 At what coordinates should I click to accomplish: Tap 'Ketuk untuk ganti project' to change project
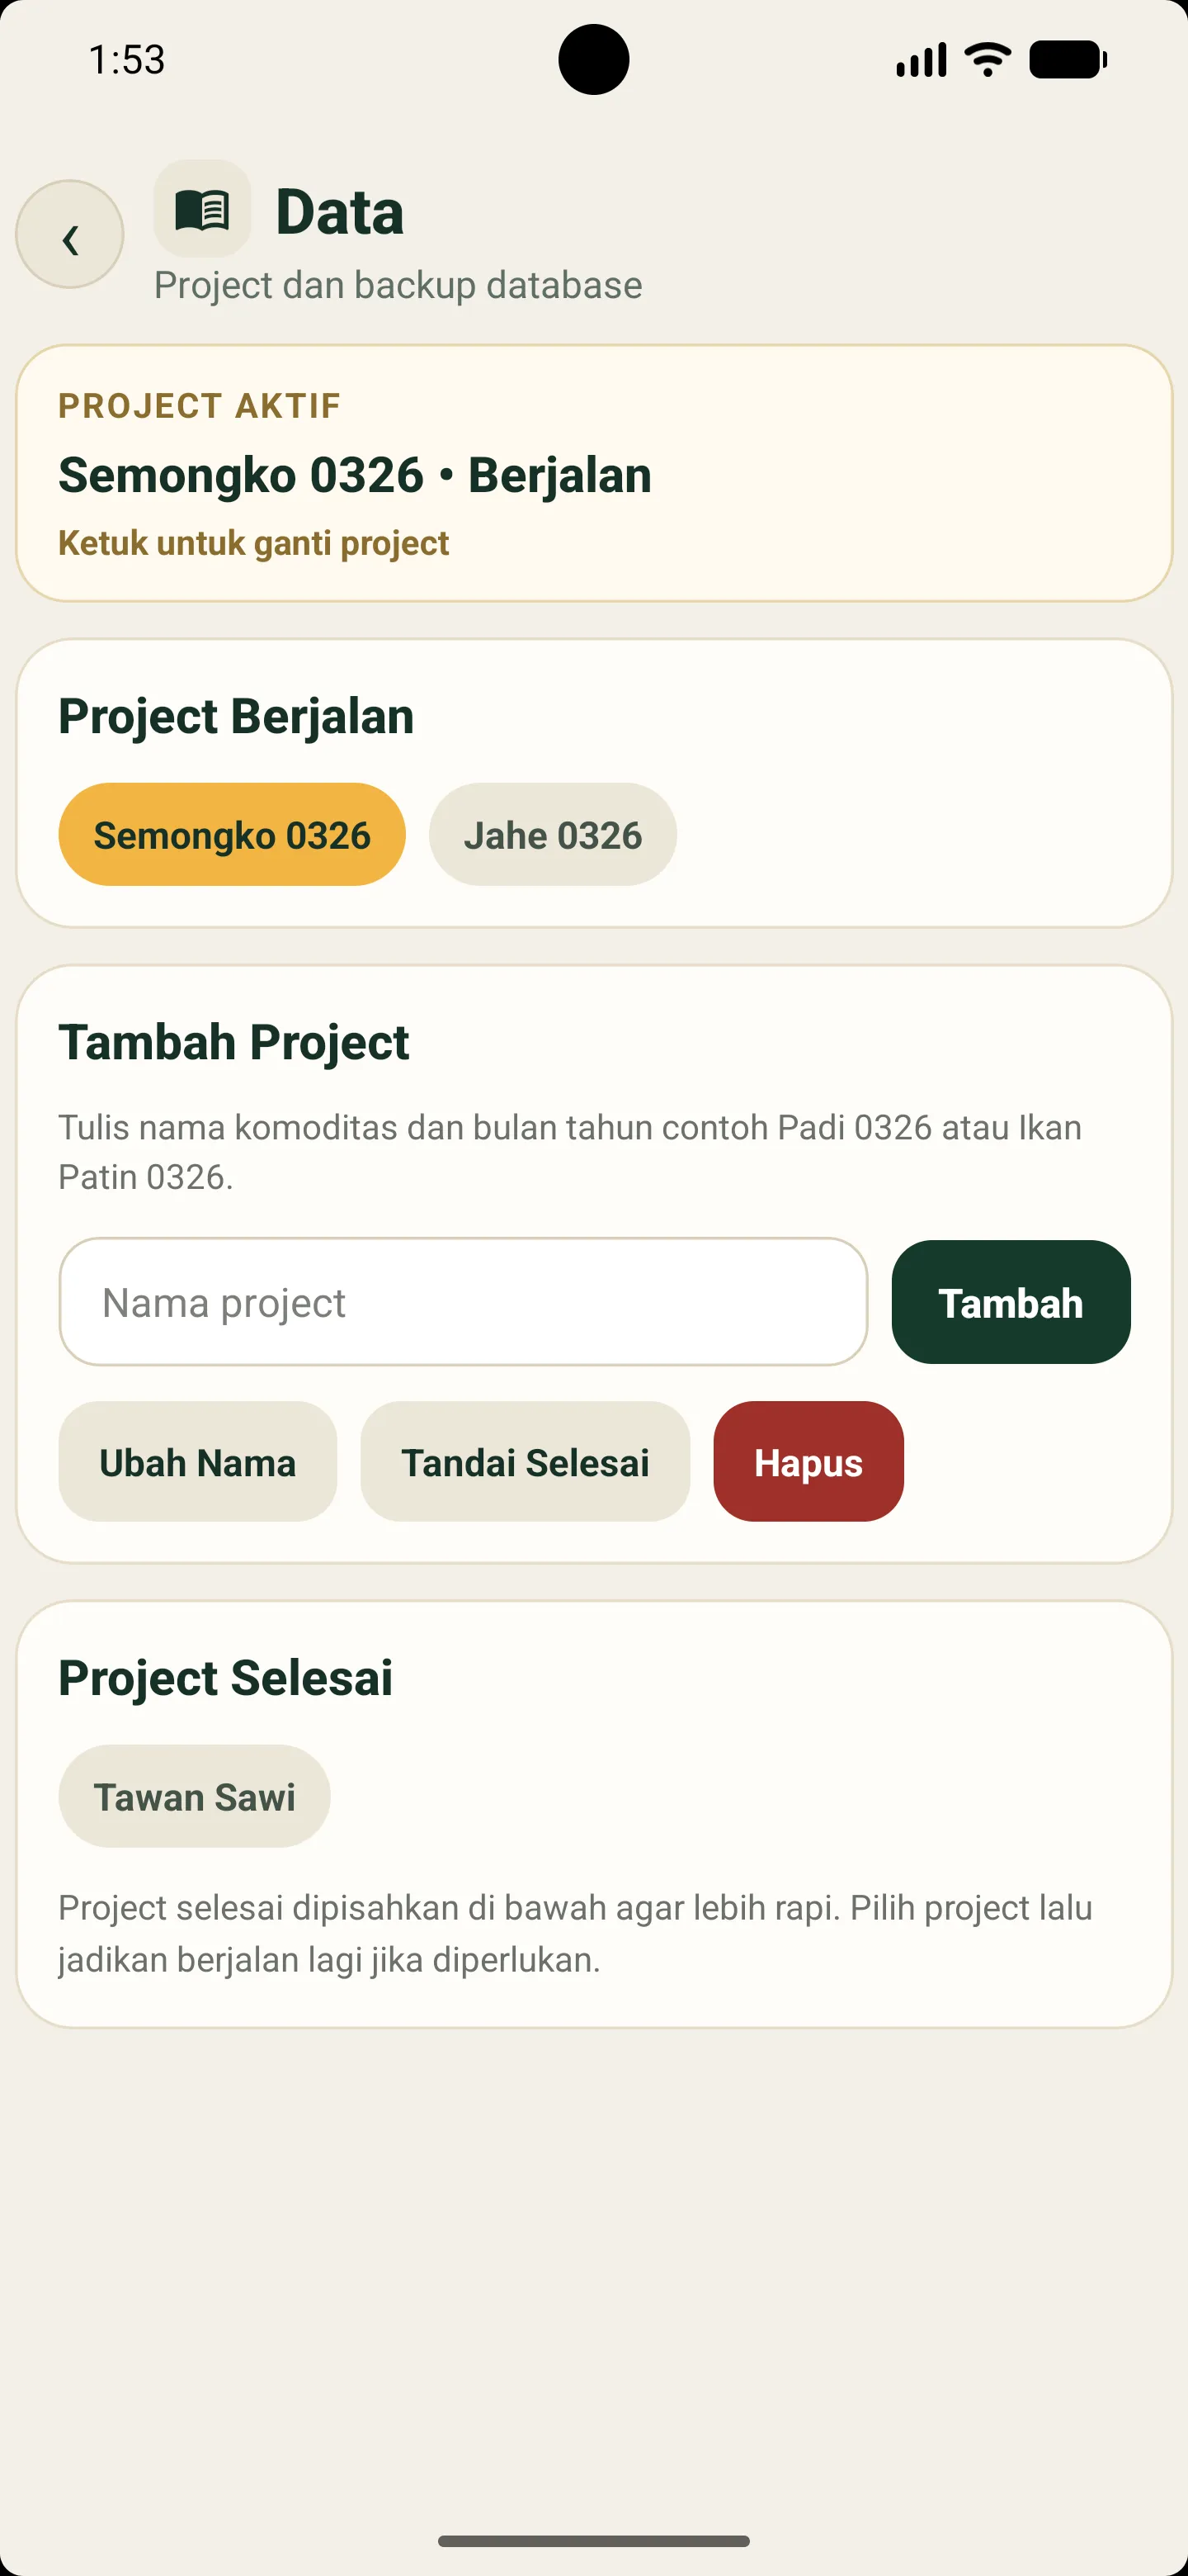click(252, 542)
